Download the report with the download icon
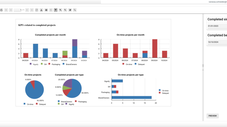The image size is (227, 127). [x=41, y=10]
